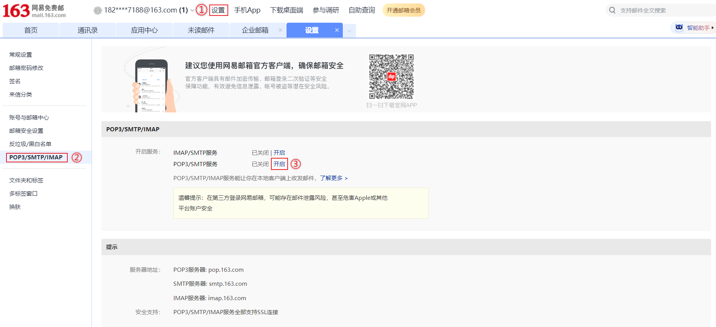Open 文件夹和标签 in sidebar
Screen dimensions: 716x327
[x=26, y=181]
